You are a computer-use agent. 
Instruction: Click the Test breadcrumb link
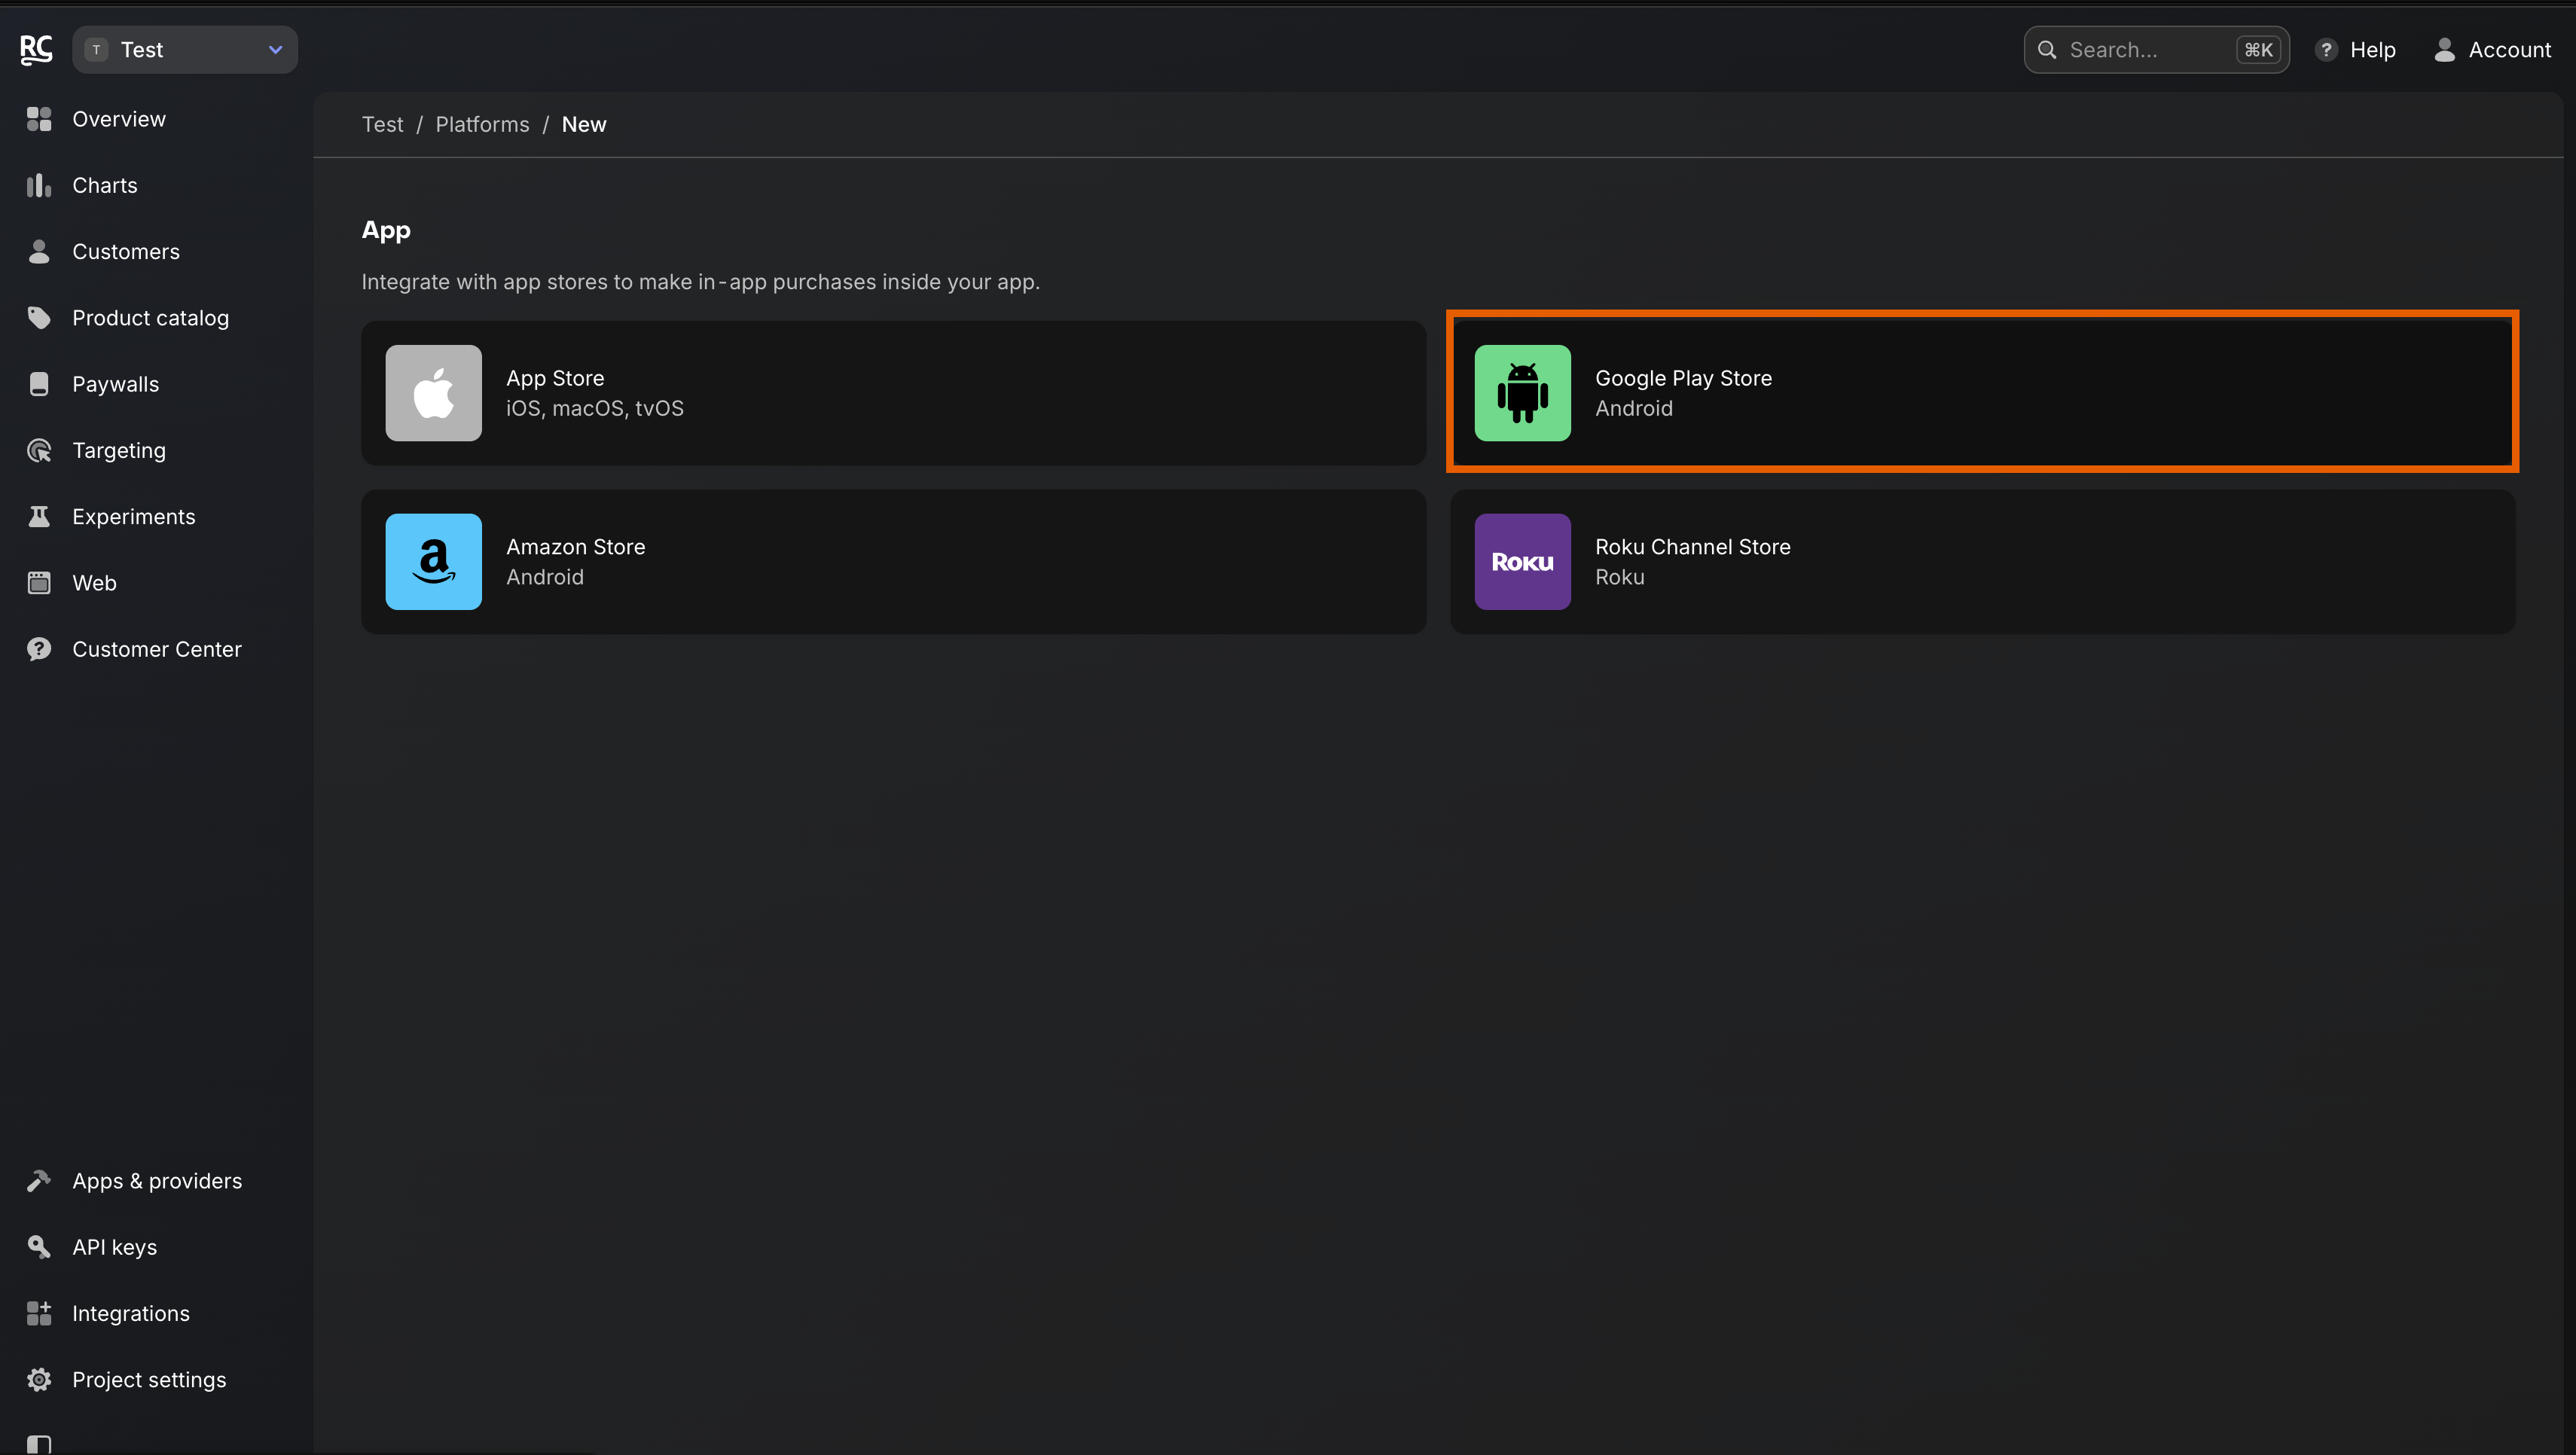[382, 124]
